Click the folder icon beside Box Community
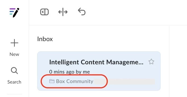The height and width of the screenshot is (97, 187). pyautogui.click(x=52, y=81)
